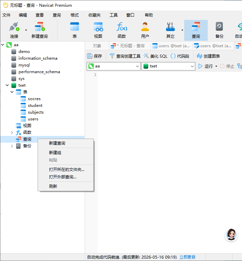Open the Query Builder tool (查询创建工具)
The width and height of the screenshot is (242, 261).
point(125,56)
